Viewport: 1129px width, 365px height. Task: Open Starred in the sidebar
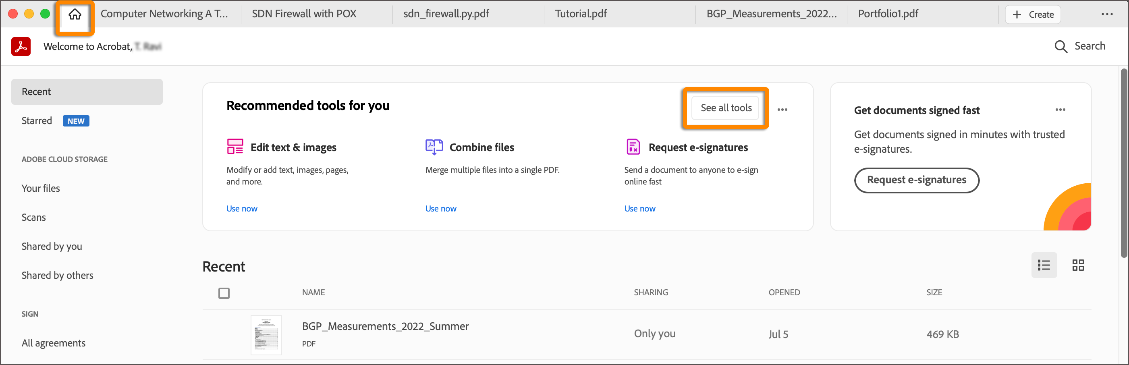tap(37, 121)
